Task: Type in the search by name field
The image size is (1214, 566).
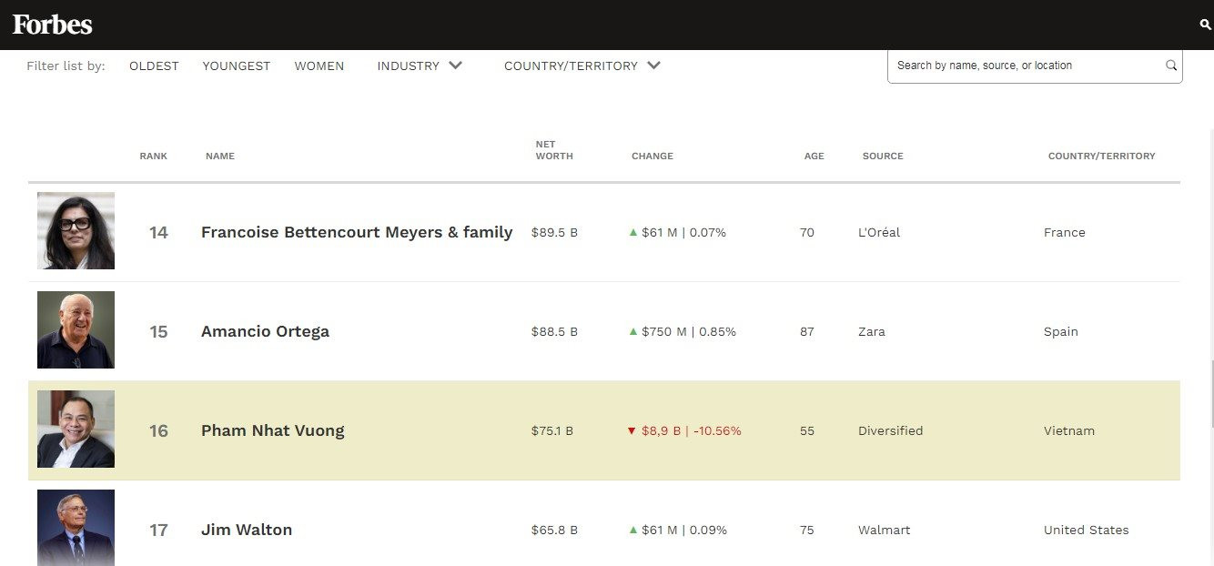Action: (x=1024, y=66)
